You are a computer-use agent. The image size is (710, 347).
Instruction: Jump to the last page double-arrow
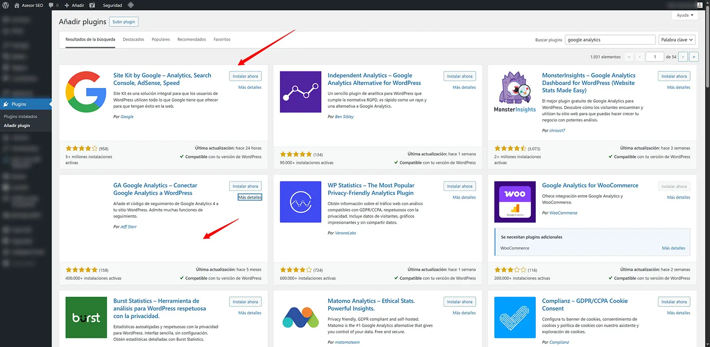click(693, 56)
